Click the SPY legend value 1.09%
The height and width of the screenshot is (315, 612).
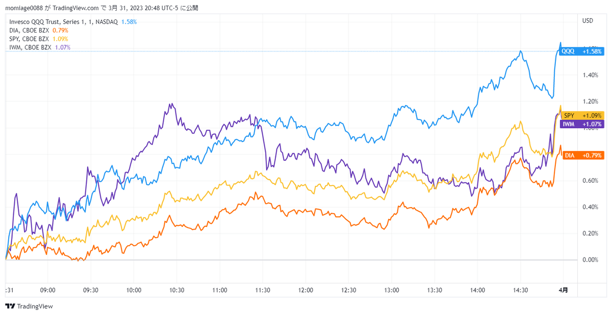click(60, 39)
